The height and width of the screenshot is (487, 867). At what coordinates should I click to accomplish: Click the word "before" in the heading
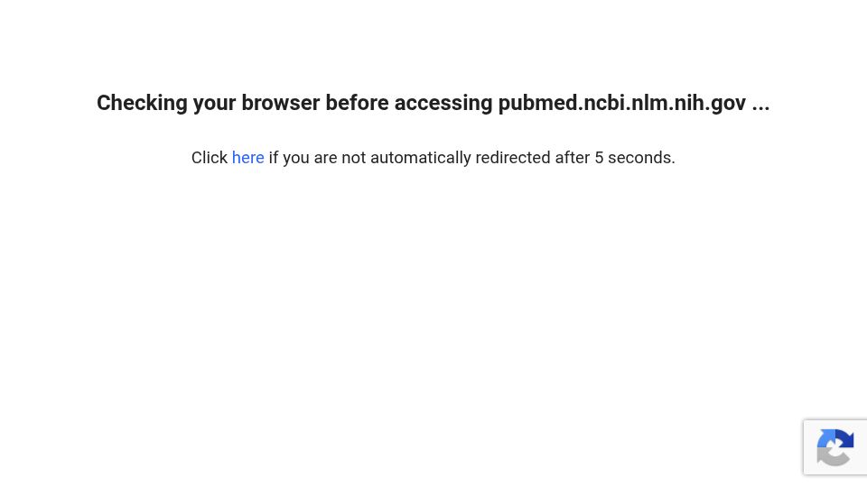click(357, 103)
